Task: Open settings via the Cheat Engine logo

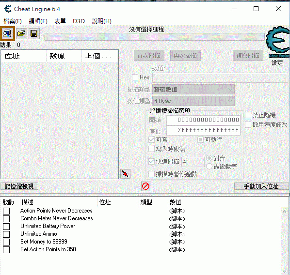Action: (x=277, y=43)
